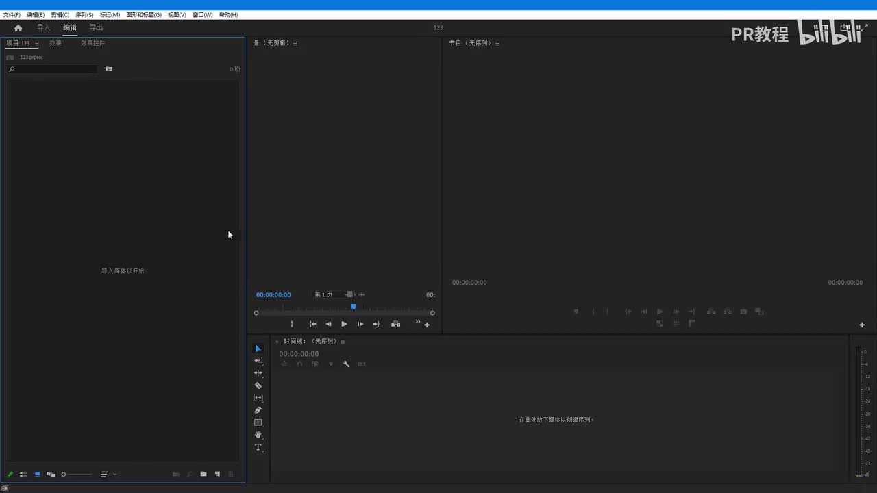
Task: Open the 文件(F) menu
Action: [x=12, y=15]
